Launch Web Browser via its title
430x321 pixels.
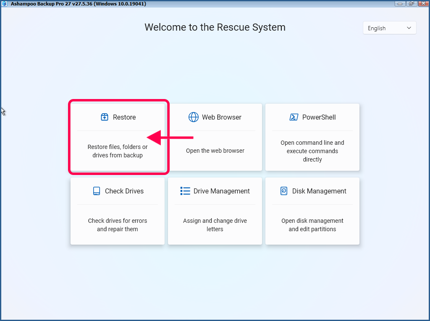(222, 117)
